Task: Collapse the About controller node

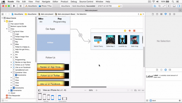Action: click(4, 21)
